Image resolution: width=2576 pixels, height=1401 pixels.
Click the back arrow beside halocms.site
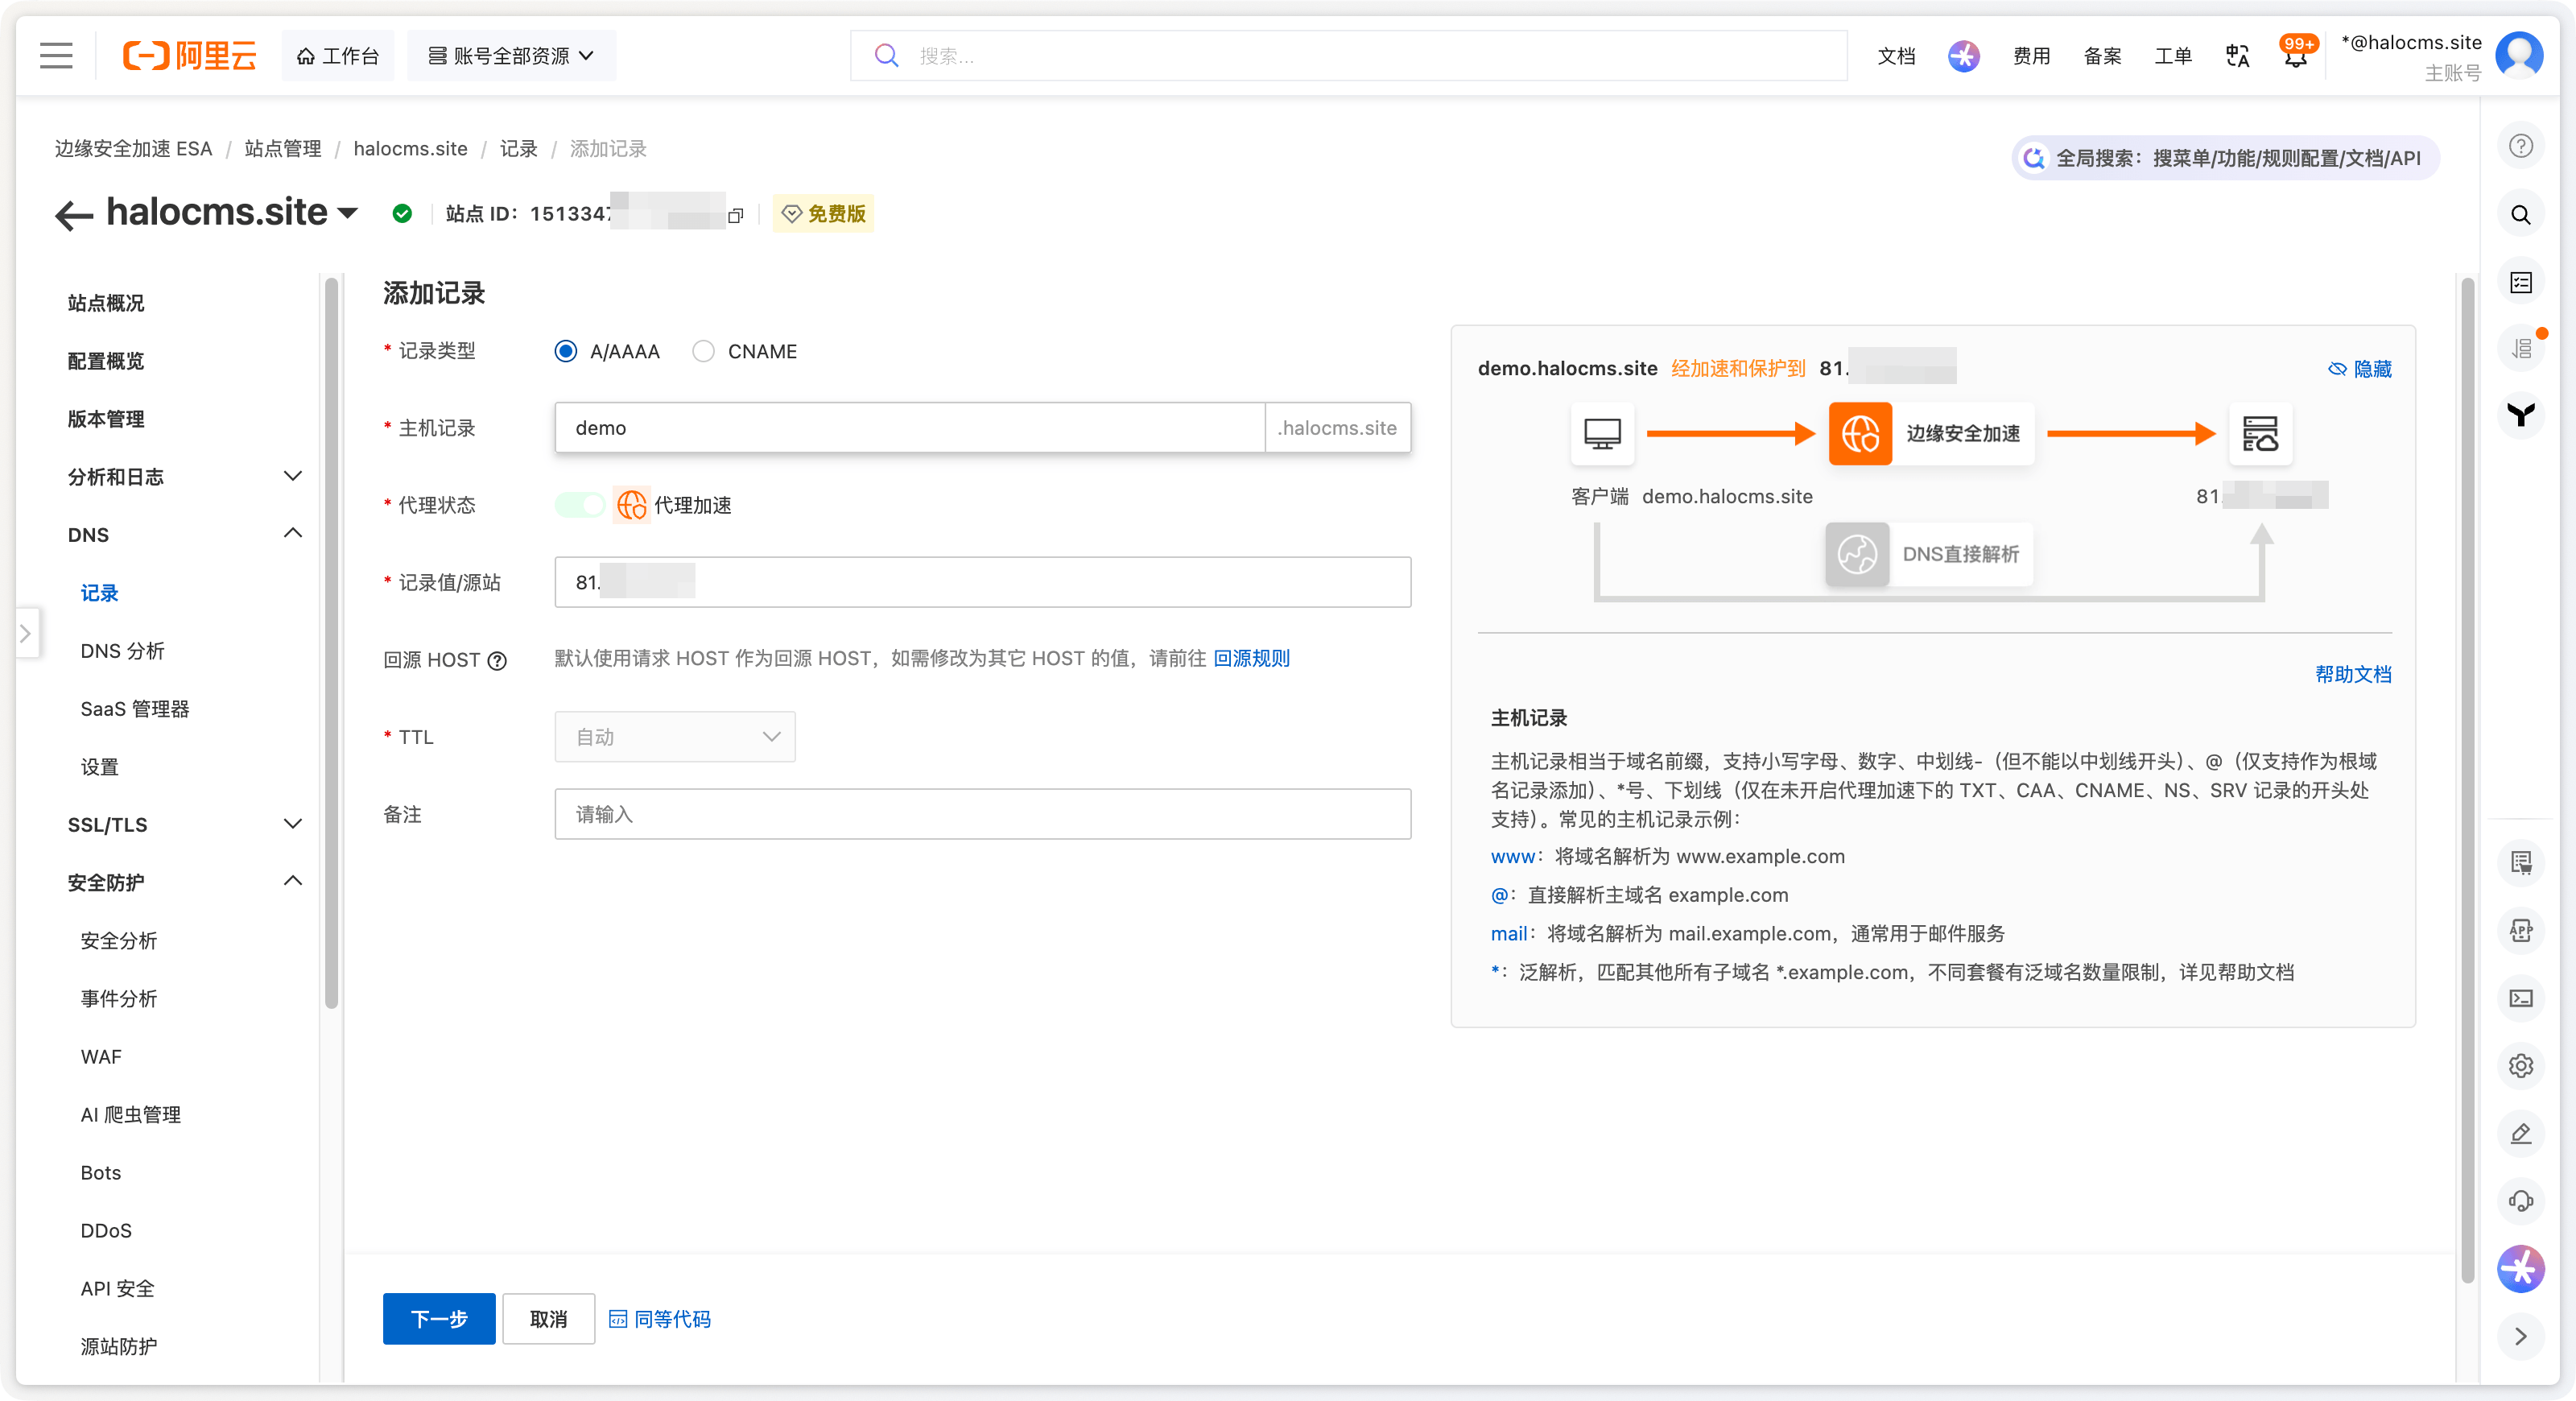tap(74, 214)
